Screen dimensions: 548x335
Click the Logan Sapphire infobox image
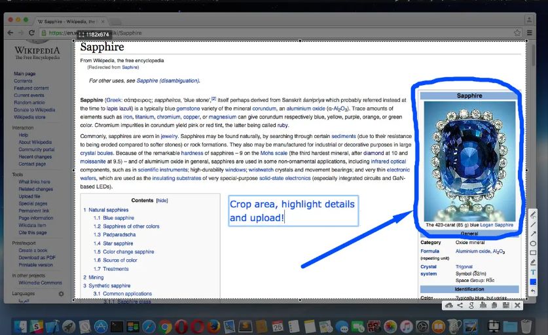pos(469,162)
